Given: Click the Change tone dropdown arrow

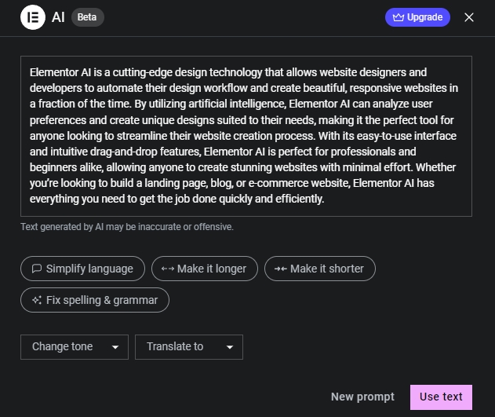Looking at the screenshot, I should pos(115,347).
